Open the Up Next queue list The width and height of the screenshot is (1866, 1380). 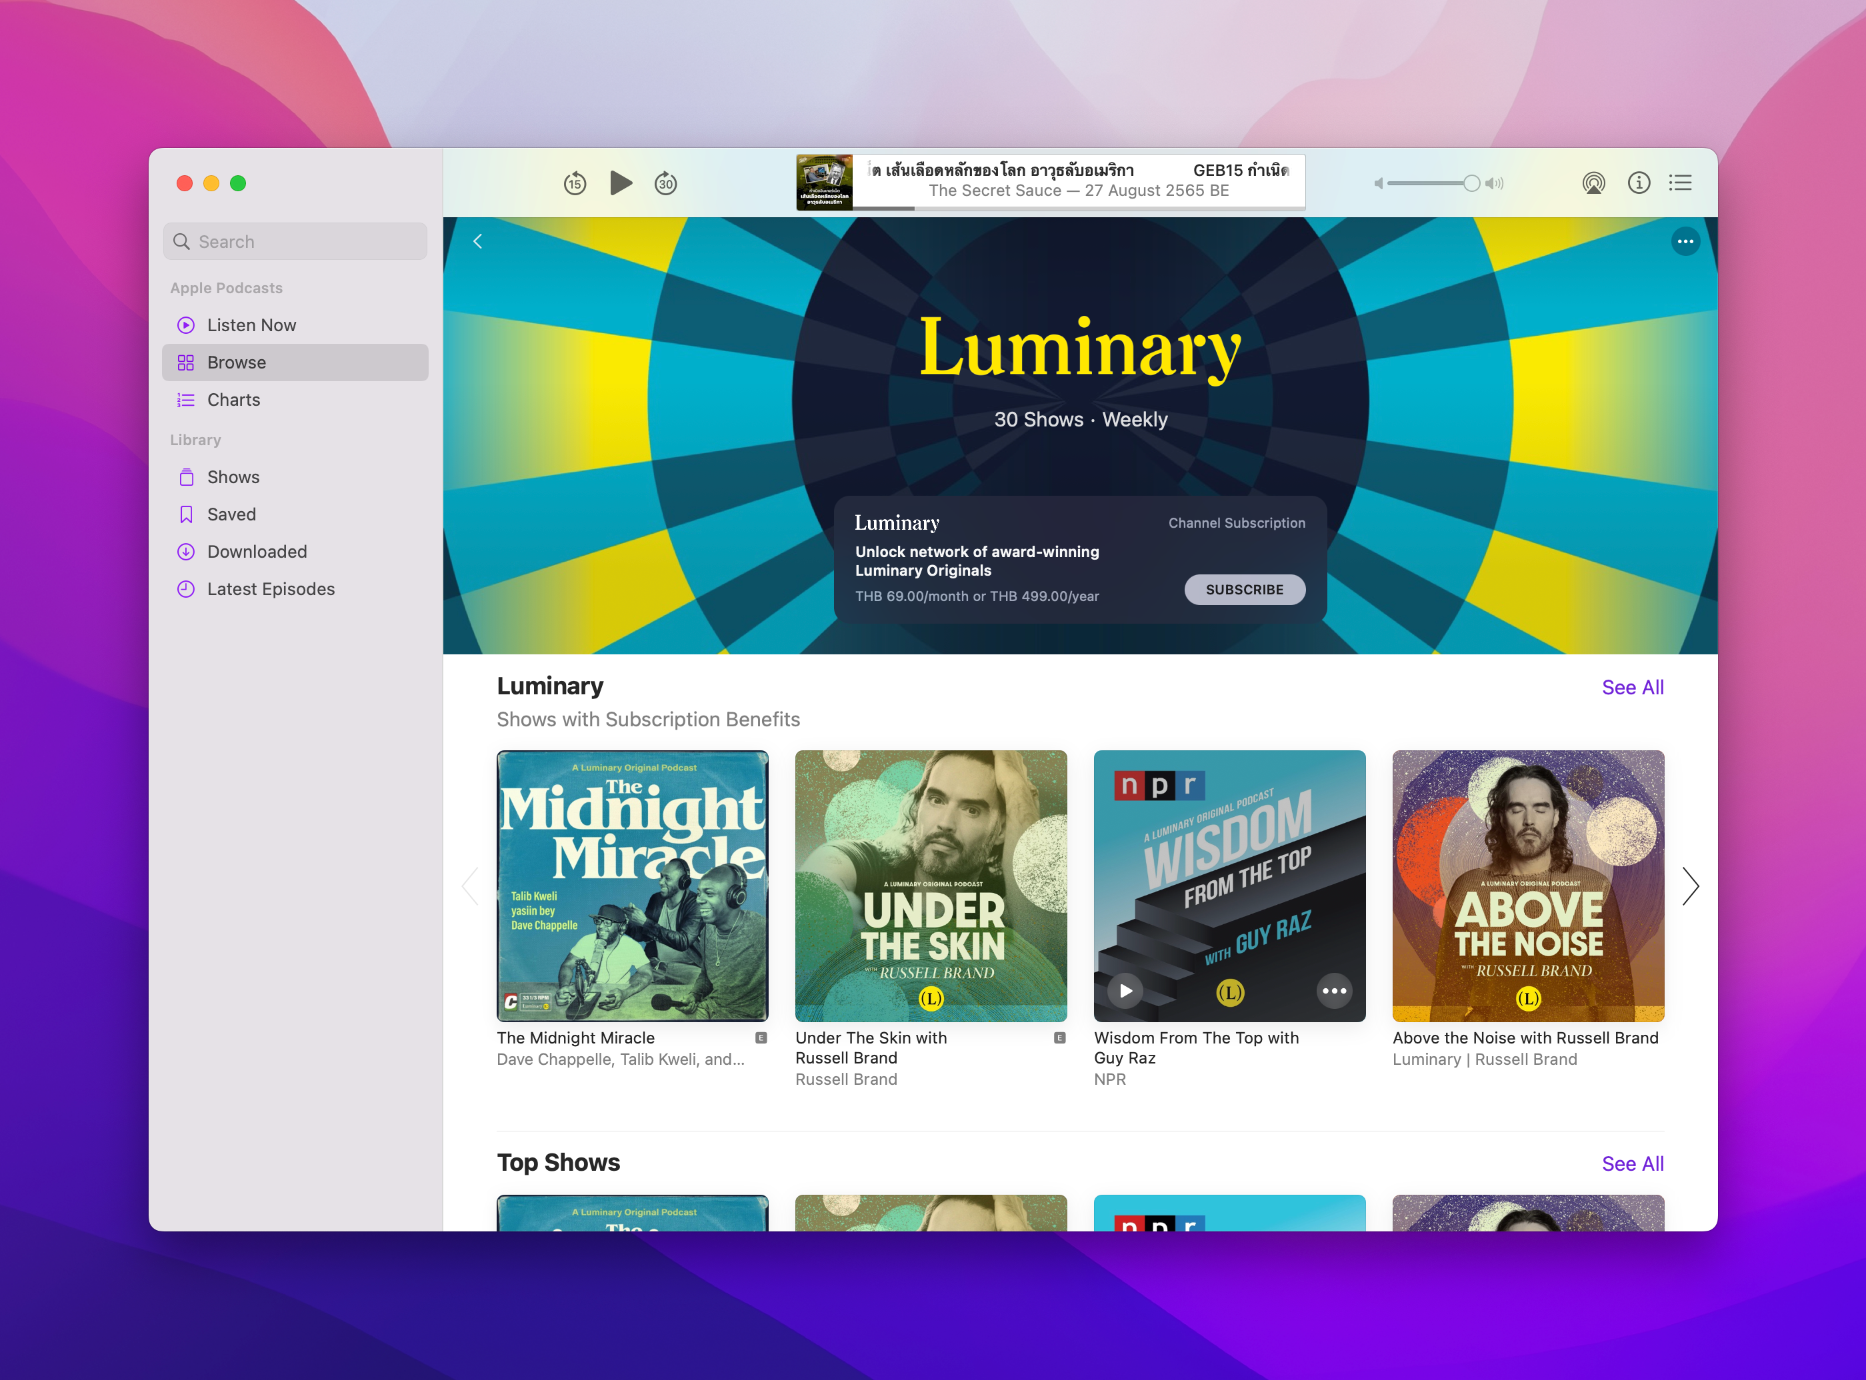click(x=1681, y=183)
